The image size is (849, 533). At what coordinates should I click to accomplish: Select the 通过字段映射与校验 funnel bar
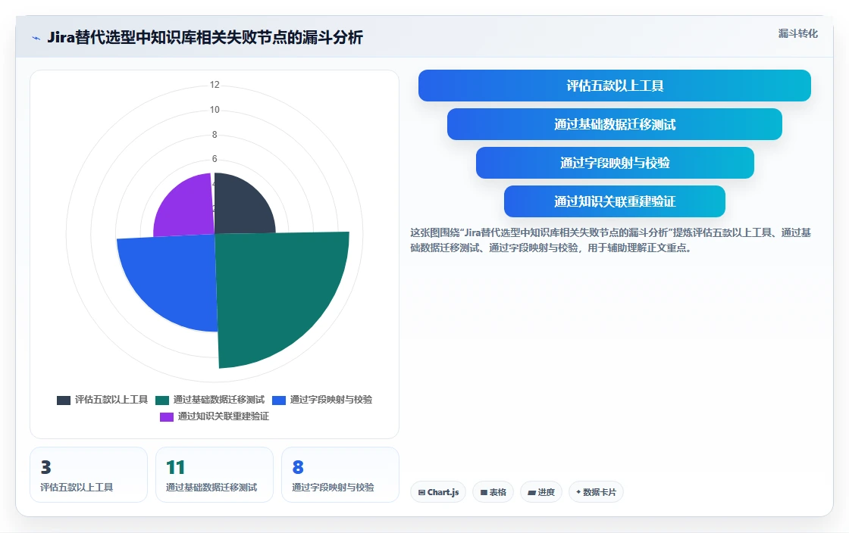pyautogui.click(x=615, y=163)
